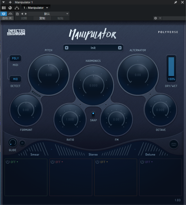Open the 1 - Manipulator device dropdown
This screenshot has height=205, width=186.
coord(36,8)
